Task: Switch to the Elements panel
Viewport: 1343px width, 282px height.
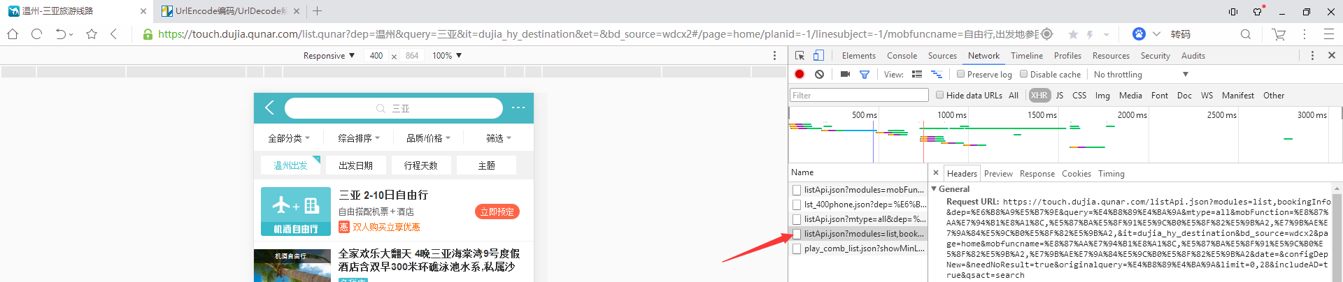Action: (858, 56)
